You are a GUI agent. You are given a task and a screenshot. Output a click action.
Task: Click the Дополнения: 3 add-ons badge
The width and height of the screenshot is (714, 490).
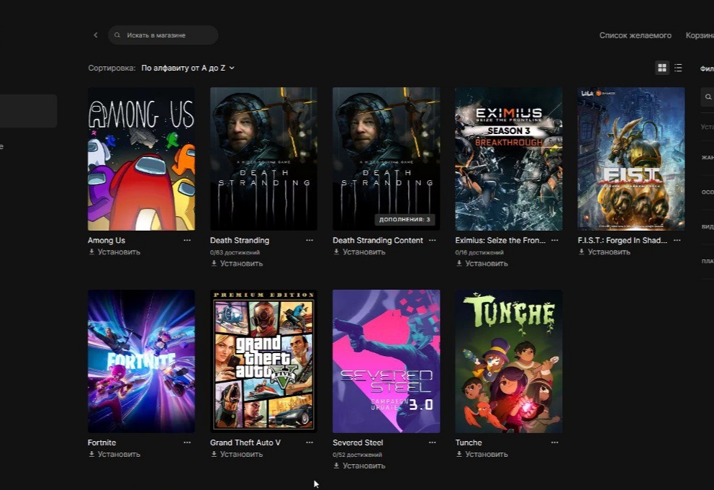(405, 220)
